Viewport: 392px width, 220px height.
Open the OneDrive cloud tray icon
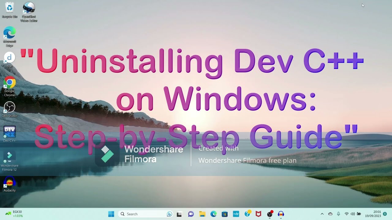330,214
